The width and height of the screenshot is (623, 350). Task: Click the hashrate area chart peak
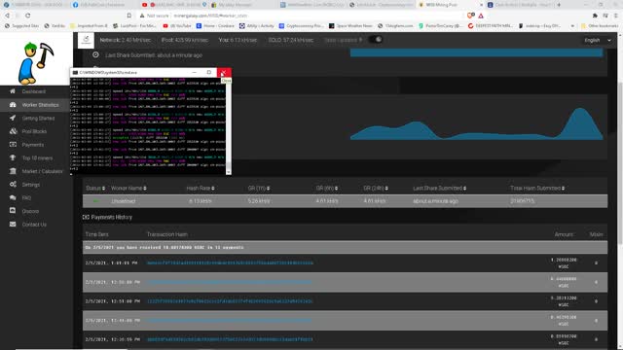(580, 109)
